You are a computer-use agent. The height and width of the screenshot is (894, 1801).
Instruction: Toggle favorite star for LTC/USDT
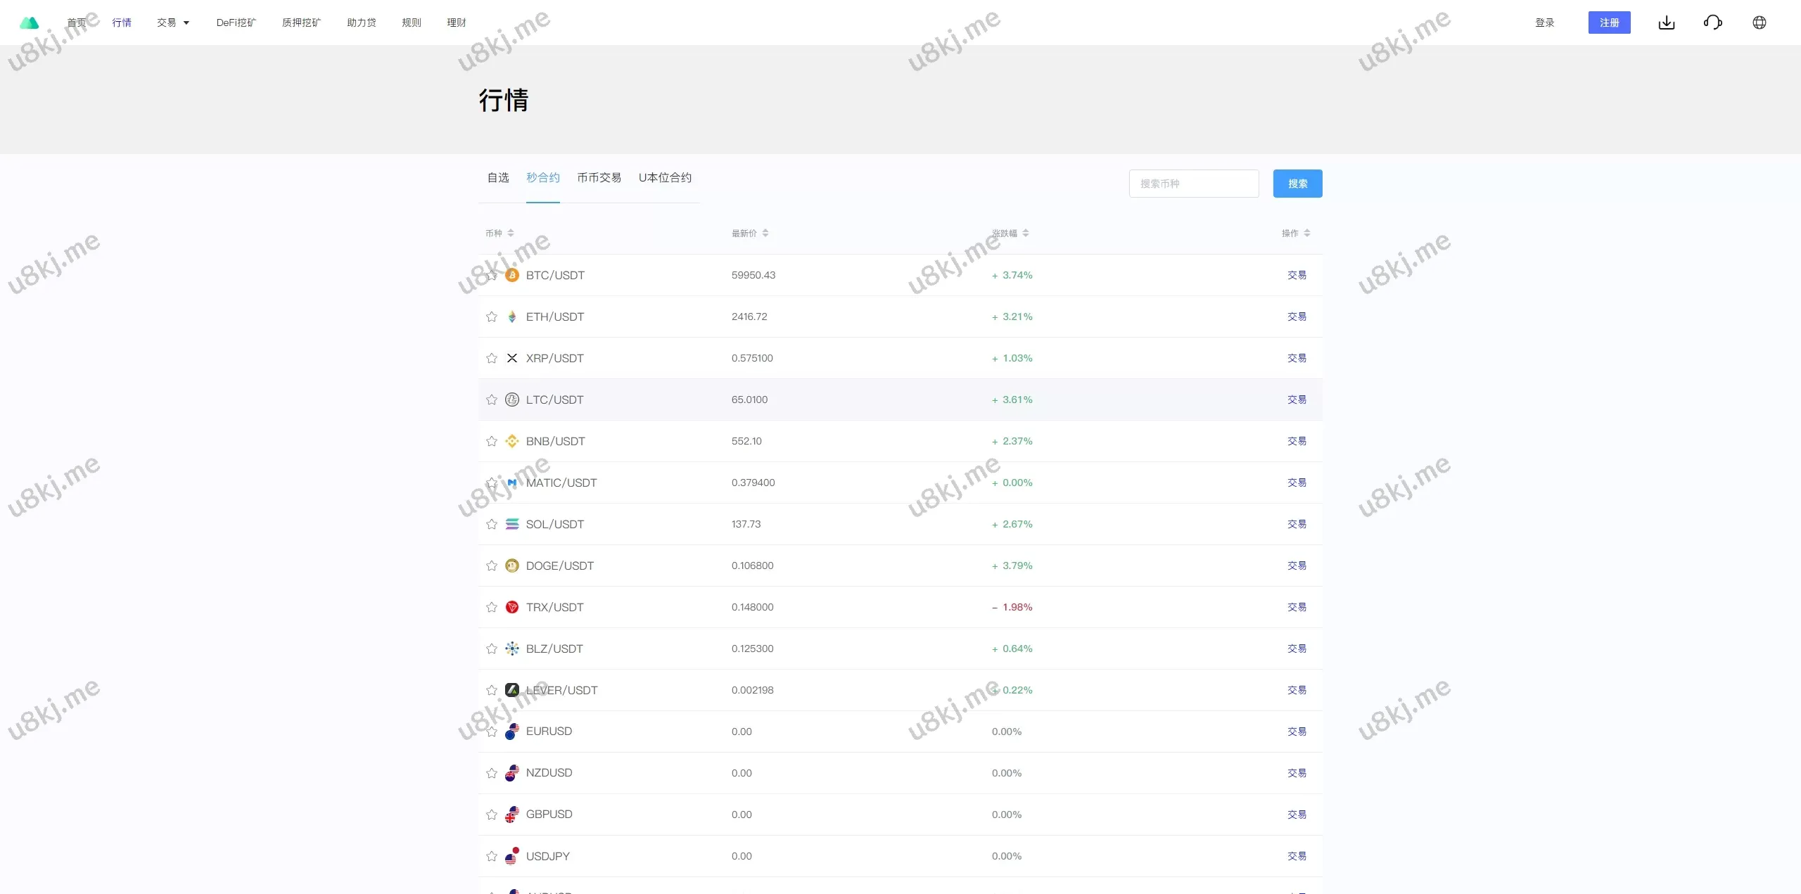(x=492, y=400)
